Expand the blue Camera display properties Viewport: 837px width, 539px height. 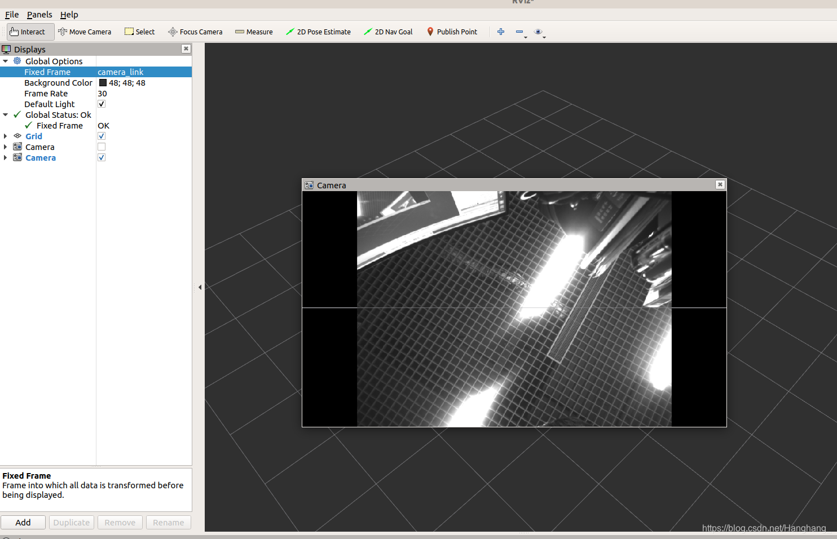pyautogui.click(x=6, y=157)
